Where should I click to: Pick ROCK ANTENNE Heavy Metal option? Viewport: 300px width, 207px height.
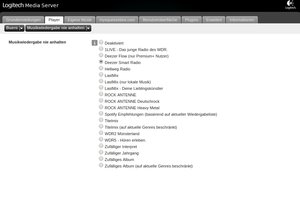point(101,107)
